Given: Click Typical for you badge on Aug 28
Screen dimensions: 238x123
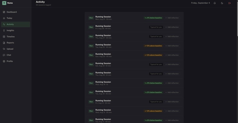Looking at the screenshot, I should point(156,27).
